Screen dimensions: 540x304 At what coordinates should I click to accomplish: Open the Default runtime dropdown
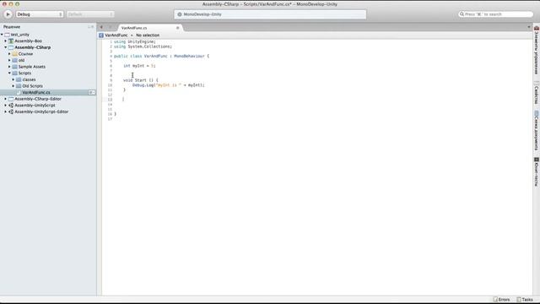pos(90,14)
